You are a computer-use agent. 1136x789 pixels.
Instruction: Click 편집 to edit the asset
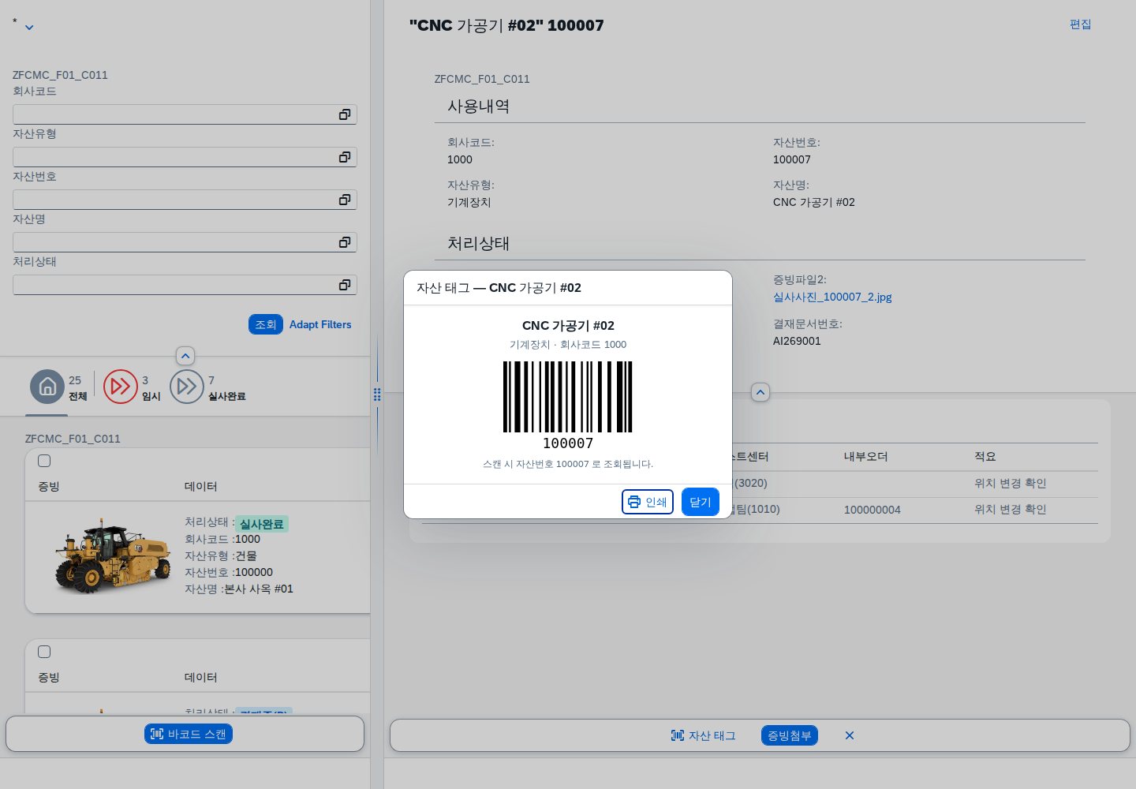coord(1081,24)
